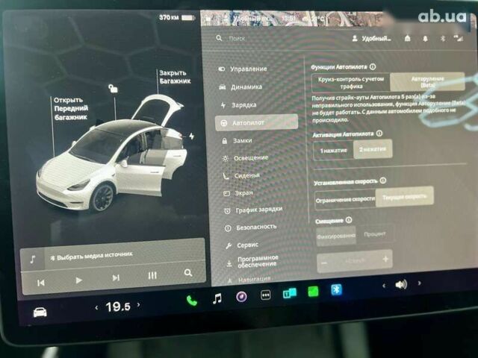Tap the Bluetooth icon in the top bar
The image size is (478, 358).
(443, 38)
